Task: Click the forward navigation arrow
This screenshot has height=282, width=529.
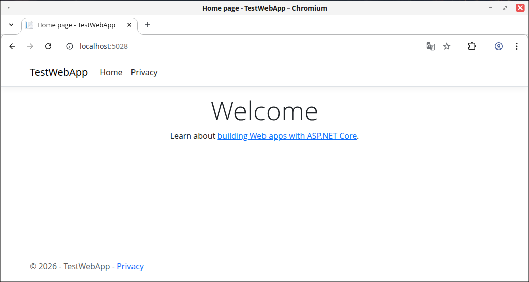Action: click(x=30, y=46)
